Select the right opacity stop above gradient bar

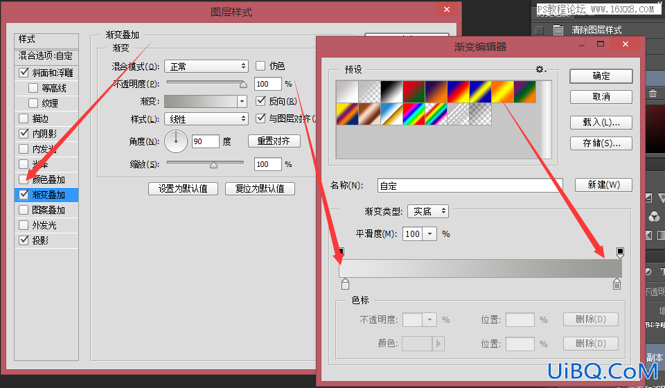coord(620,253)
